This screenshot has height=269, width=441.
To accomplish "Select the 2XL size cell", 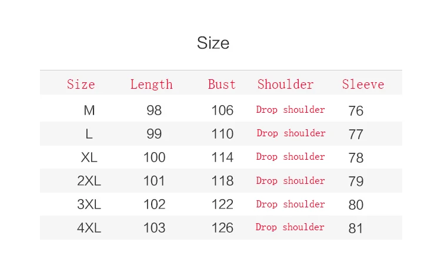I will (x=89, y=181).
